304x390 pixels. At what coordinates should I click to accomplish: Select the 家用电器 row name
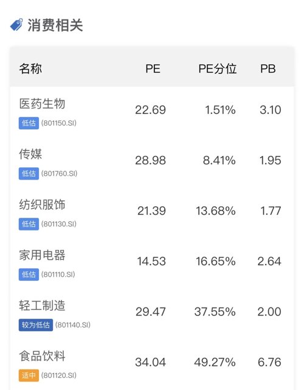(42, 255)
